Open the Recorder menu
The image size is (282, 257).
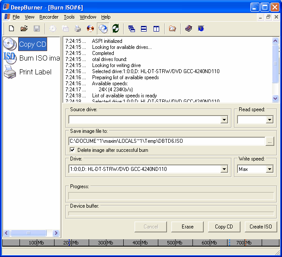pyautogui.click(x=49, y=17)
